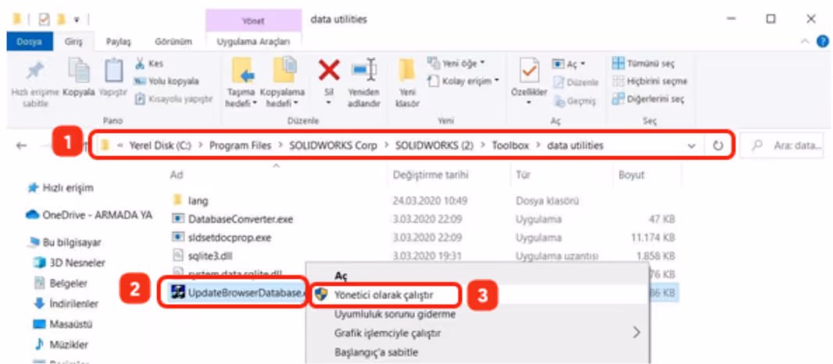The image size is (833, 364).
Task: Click the refresh button beside the address bar
Action: (x=718, y=145)
